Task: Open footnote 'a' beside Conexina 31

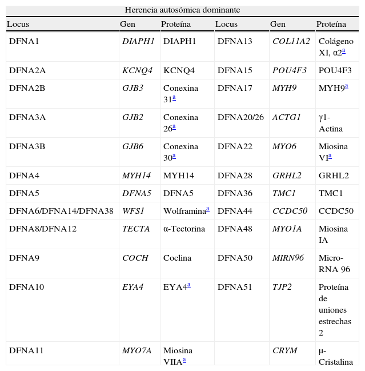Action: 174,98
